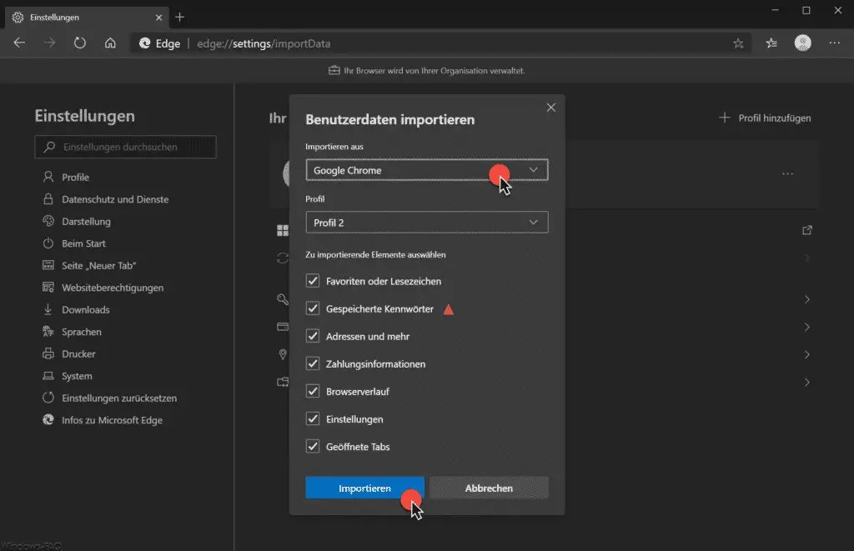Viewport: 854px width, 551px height.
Task: Open Drucker settings
Action: 78,354
